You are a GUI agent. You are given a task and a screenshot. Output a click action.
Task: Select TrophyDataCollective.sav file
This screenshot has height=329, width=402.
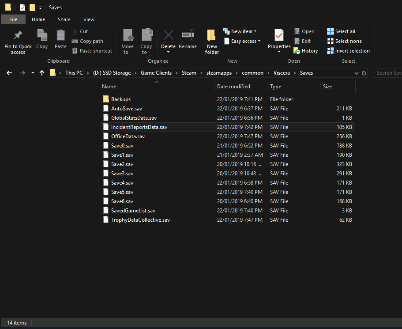[227, 220]
